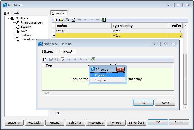
Task: Switch to 2 Členové tab
Action: 67,52
